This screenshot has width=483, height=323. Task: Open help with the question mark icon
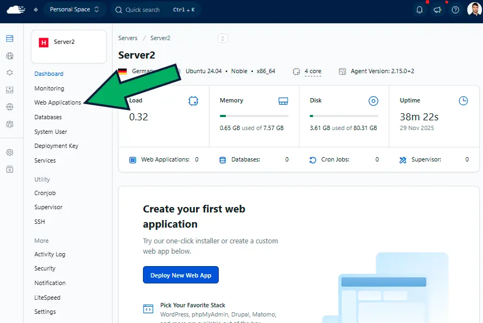point(455,9)
